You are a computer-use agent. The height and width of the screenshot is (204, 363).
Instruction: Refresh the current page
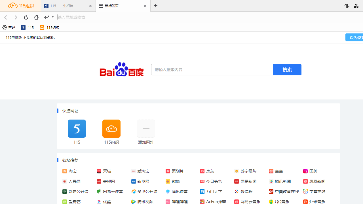click(x=26, y=17)
